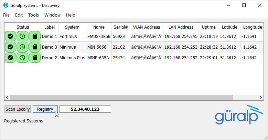The image size is (268, 140).
Task: Select the Demo 2 label cell
Action: click(x=50, y=58)
